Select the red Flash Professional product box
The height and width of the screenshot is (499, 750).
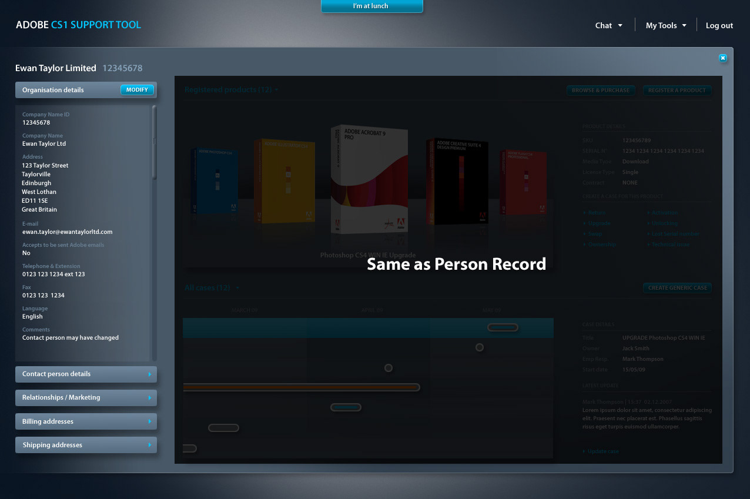pyautogui.click(x=523, y=181)
